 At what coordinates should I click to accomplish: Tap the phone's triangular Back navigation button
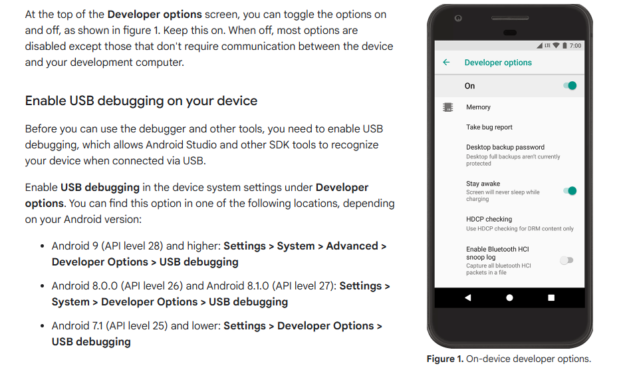(468, 297)
